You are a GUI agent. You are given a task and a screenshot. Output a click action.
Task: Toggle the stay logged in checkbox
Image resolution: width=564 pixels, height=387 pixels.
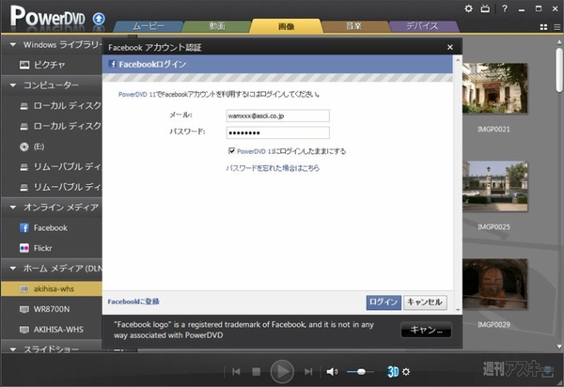point(231,150)
